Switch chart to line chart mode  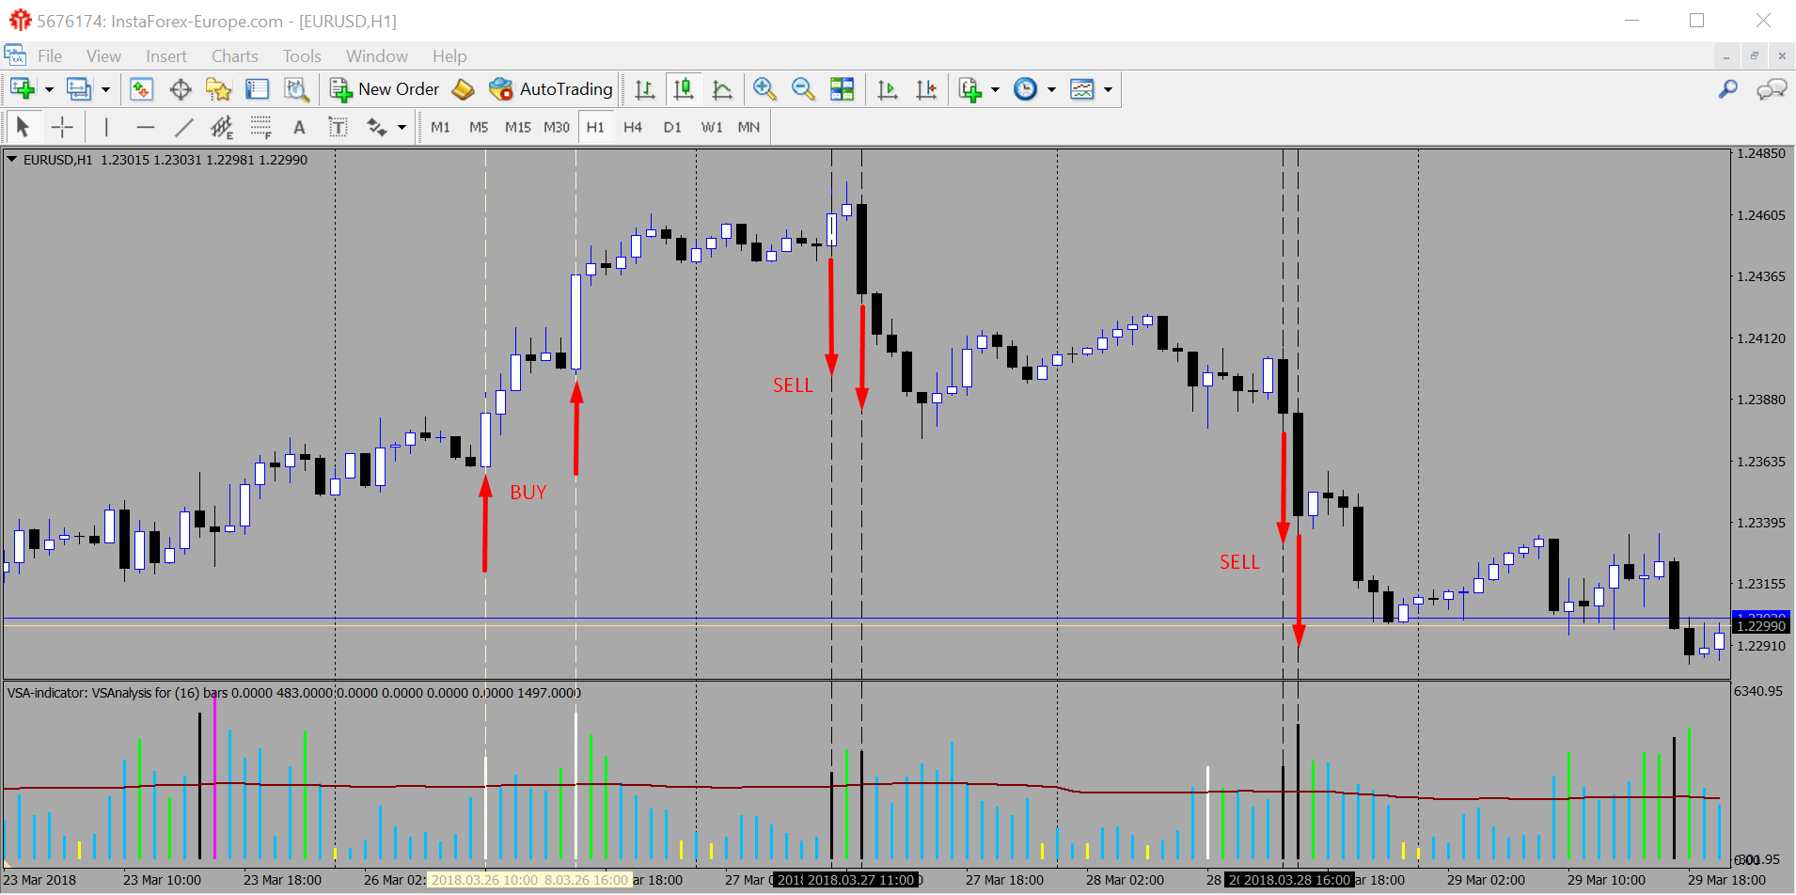coord(722,89)
